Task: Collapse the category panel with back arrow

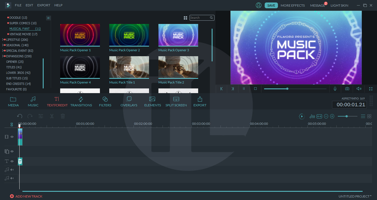Action: [49, 18]
